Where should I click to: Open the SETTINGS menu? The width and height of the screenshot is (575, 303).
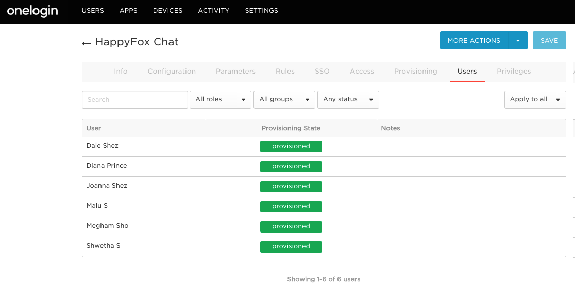click(x=261, y=11)
